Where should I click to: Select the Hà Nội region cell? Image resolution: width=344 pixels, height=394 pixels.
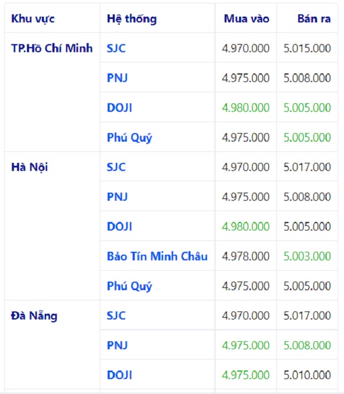[30, 167]
